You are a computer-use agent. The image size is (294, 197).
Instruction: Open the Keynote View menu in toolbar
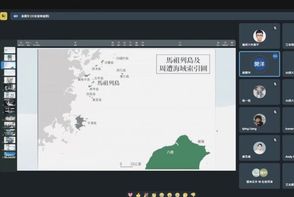(x=21, y=44)
